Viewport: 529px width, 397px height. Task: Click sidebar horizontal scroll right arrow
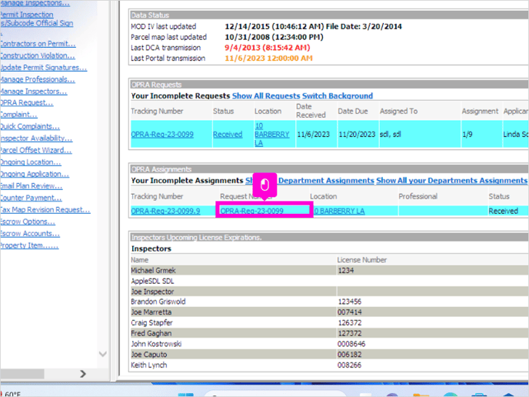[83, 374]
